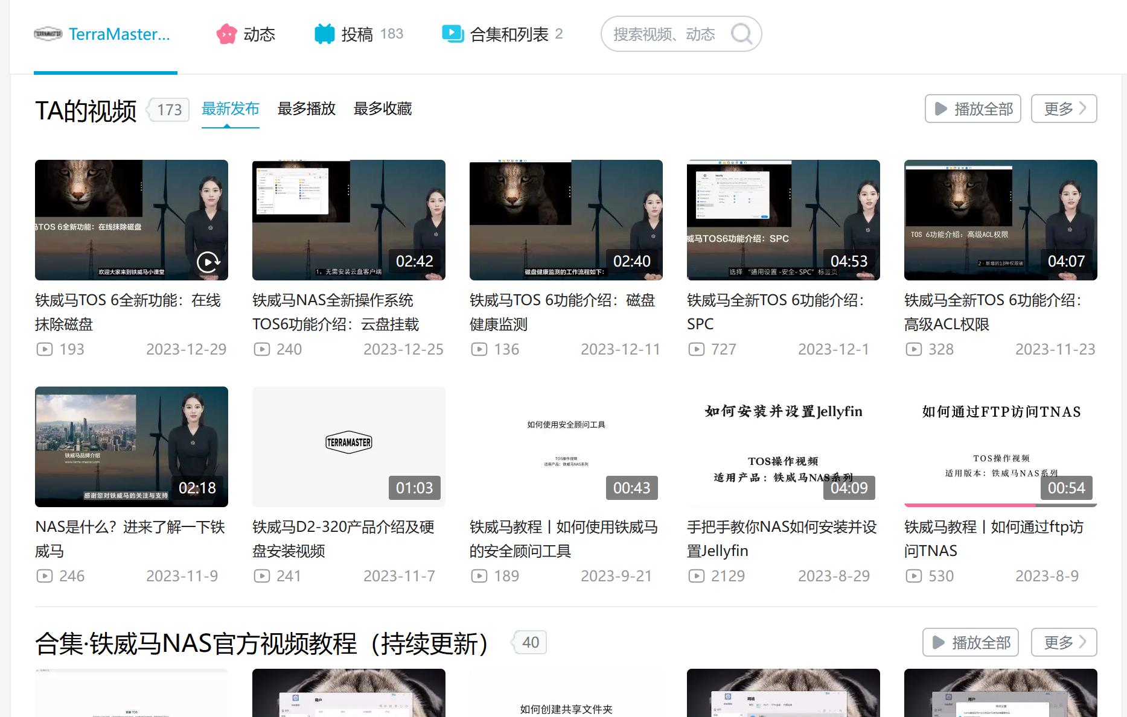1127x717 pixels.
Task: Open thumbnail of 在线抹除磁盘 video
Action: (132, 220)
